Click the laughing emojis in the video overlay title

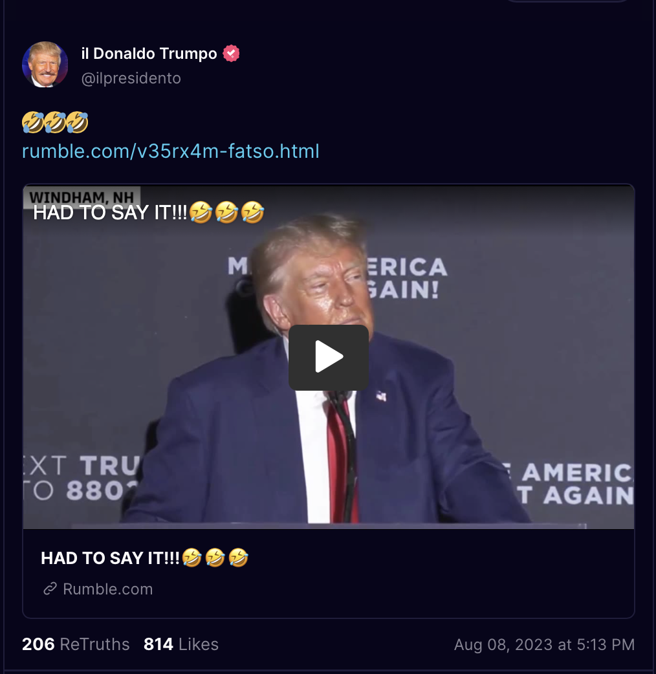(x=226, y=212)
